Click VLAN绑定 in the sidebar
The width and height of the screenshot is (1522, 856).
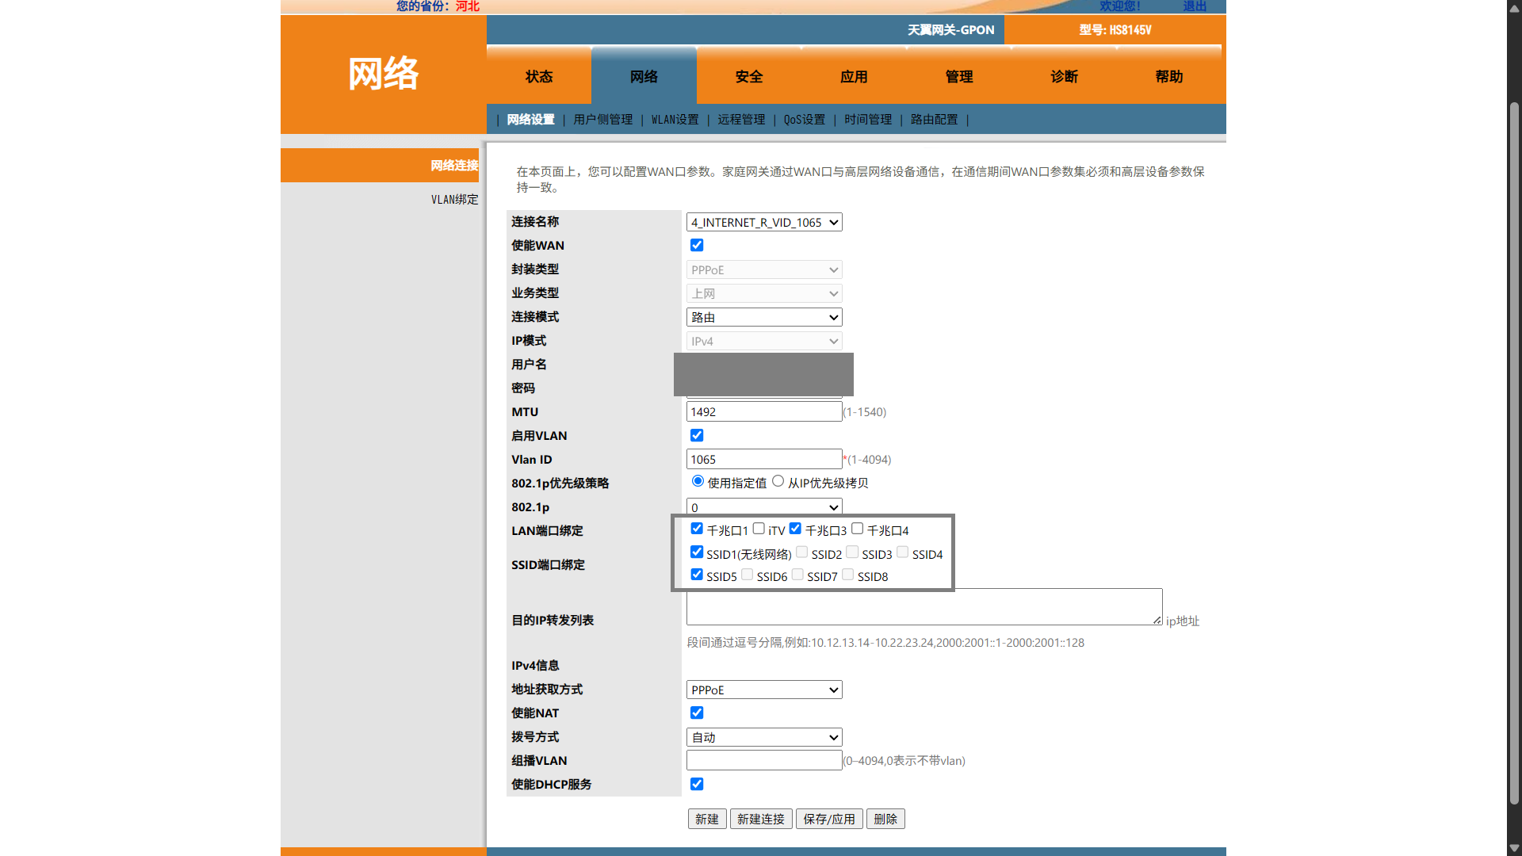pyautogui.click(x=454, y=200)
